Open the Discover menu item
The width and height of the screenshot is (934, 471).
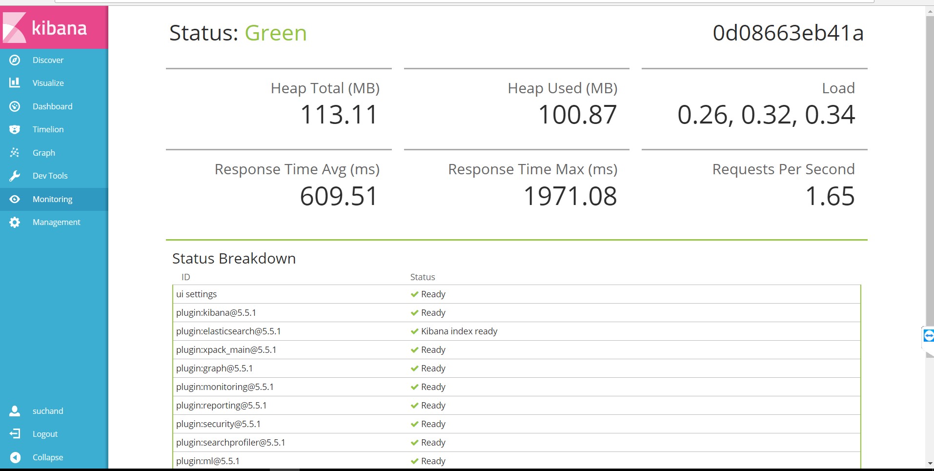pos(54,60)
